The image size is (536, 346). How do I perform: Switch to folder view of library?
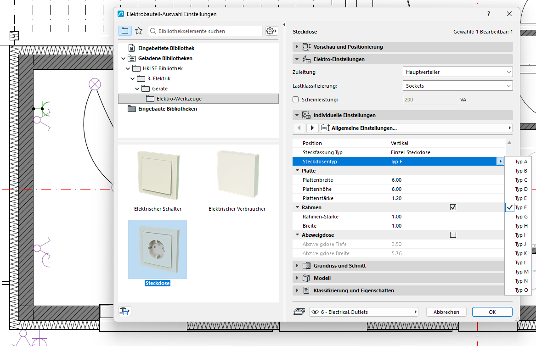[x=125, y=31]
